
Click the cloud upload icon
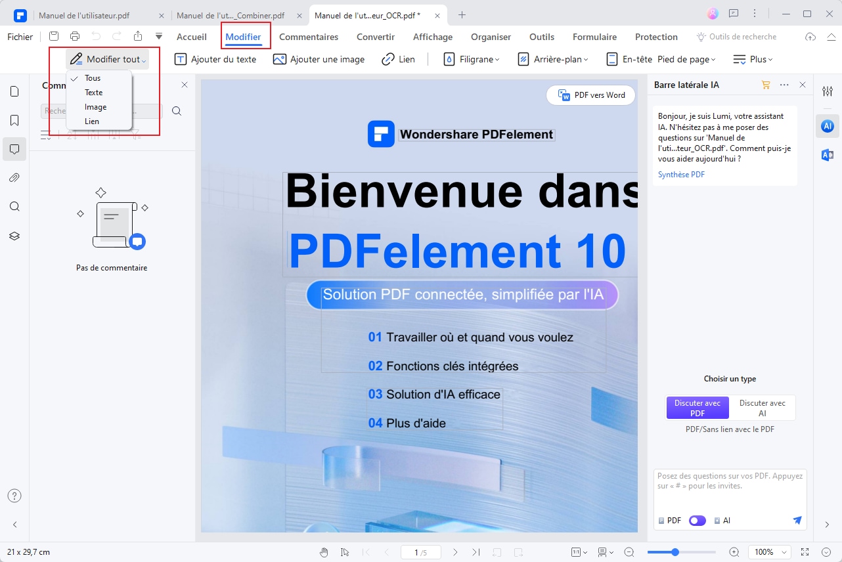810,37
